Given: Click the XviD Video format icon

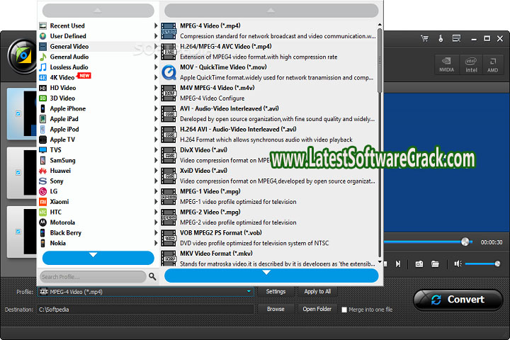Looking at the screenshot, I should click(169, 176).
